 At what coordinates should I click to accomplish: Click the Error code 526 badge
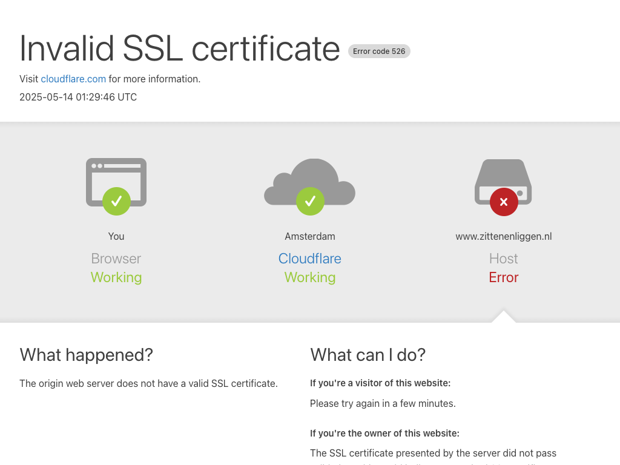[x=379, y=51]
